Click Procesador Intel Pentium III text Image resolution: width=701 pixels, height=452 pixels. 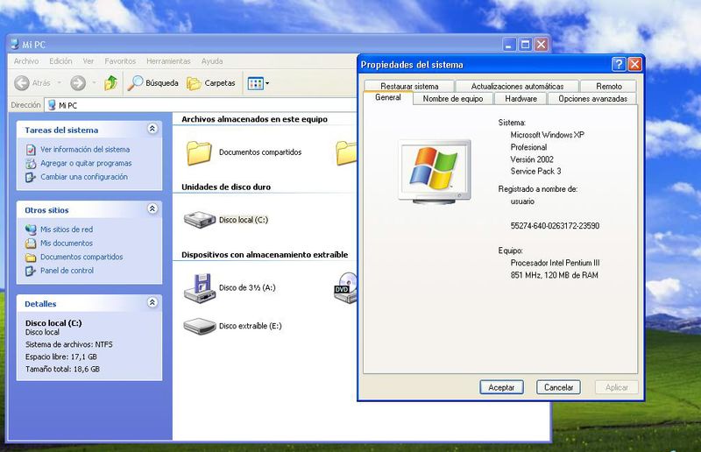pyautogui.click(x=555, y=263)
